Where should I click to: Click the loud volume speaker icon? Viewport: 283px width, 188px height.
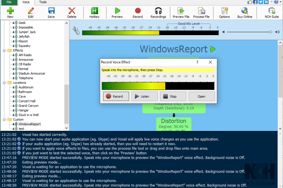point(277,32)
